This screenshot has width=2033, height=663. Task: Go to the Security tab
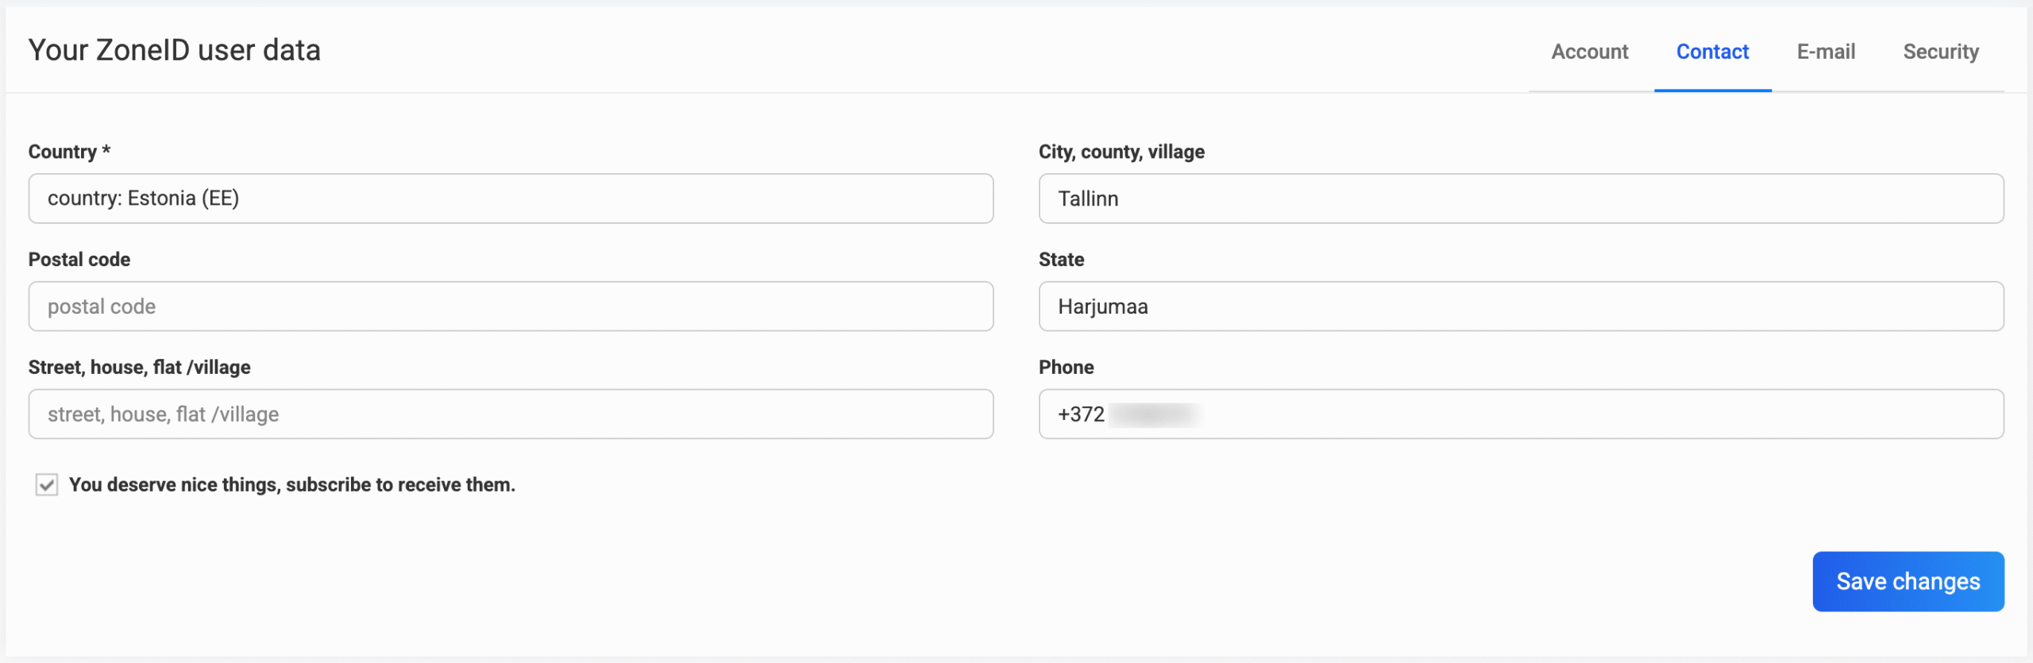(1940, 52)
